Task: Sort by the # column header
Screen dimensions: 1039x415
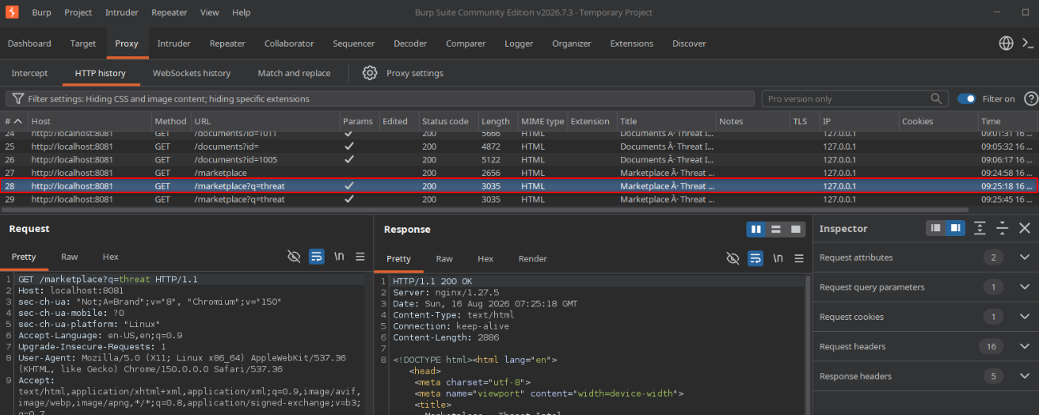Action: pos(13,121)
